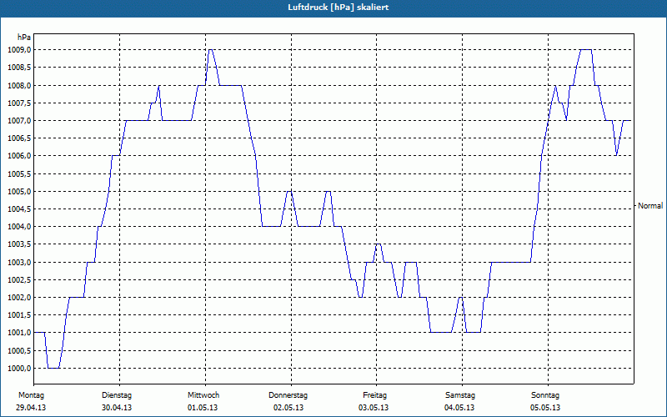This screenshot has width=667, height=417.
Task: Click the 'Samstag' day label
Action: pos(460,395)
